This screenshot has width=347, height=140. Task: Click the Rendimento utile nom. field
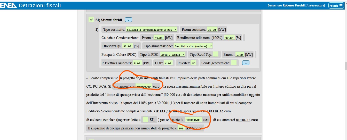pos(230,38)
